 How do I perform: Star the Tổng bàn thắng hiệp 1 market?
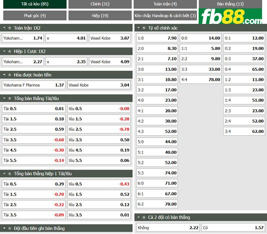coord(9,174)
